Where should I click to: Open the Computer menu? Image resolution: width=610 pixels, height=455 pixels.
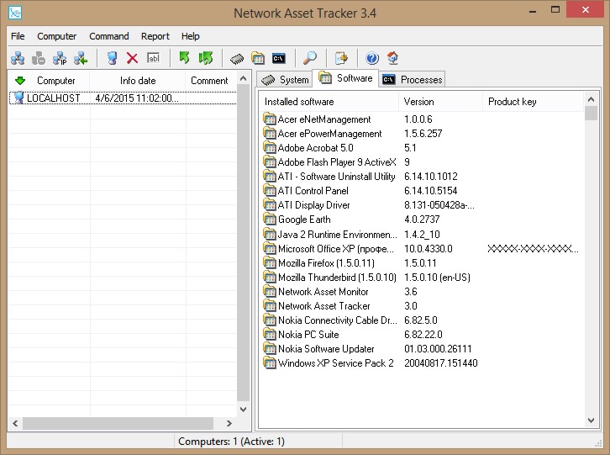point(57,36)
